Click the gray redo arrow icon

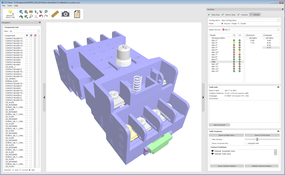pyautogui.click(x=46, y=16)
